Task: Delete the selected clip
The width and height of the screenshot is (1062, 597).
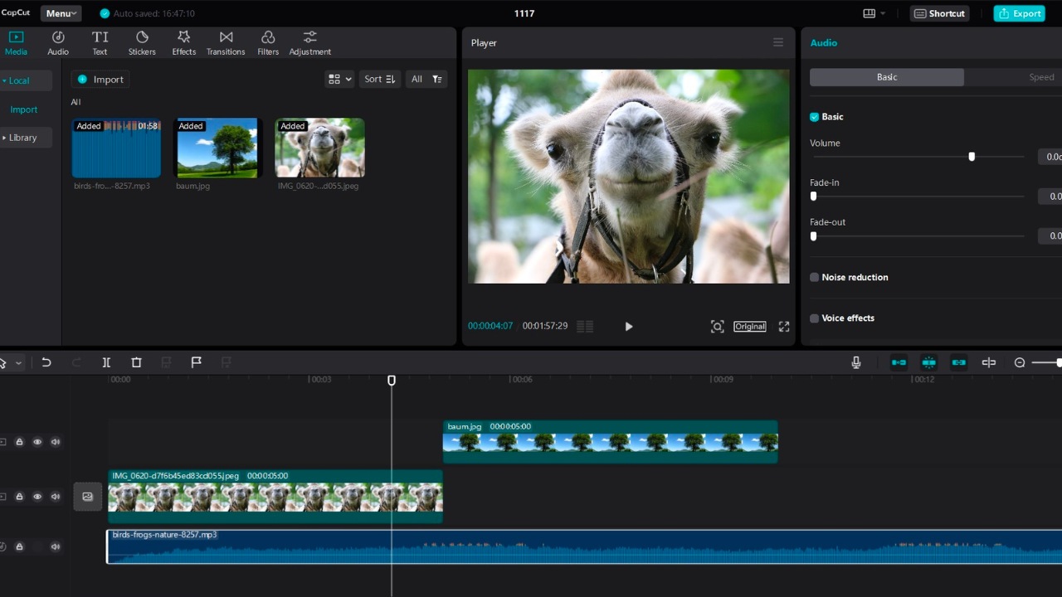Action: [136, 362]
